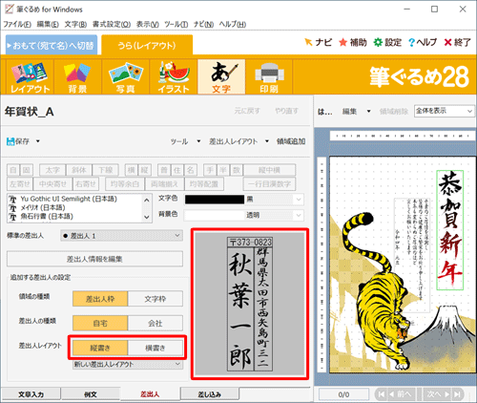The image size is (477, 403).
Task: Toggle 太字 bold formatting
Action: (52, 170)
